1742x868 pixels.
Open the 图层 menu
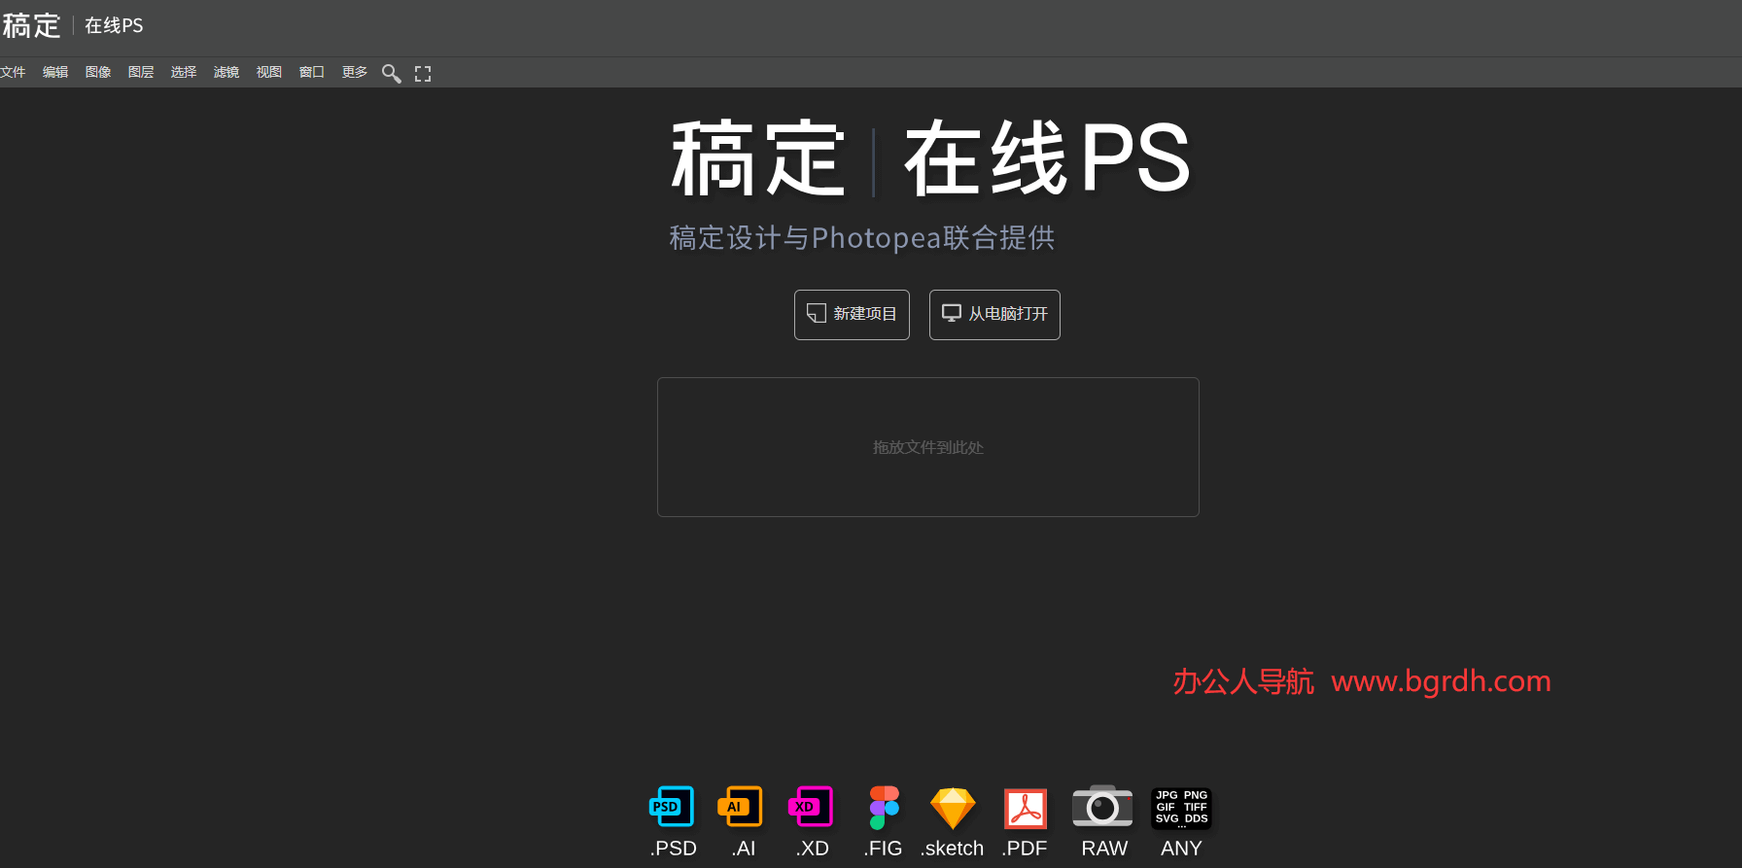point(141,73)
